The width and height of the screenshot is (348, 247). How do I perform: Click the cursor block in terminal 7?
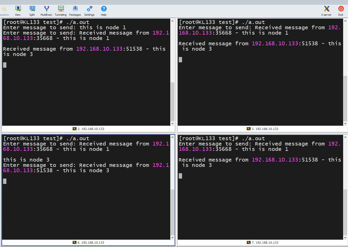click(181, 176)
